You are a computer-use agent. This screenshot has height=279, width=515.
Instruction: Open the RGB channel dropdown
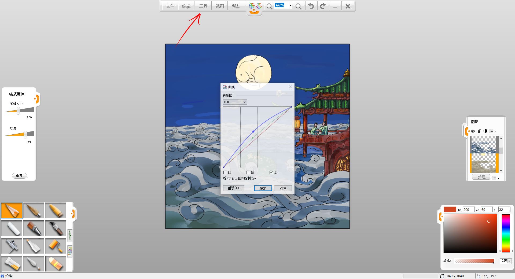[235, 102]
